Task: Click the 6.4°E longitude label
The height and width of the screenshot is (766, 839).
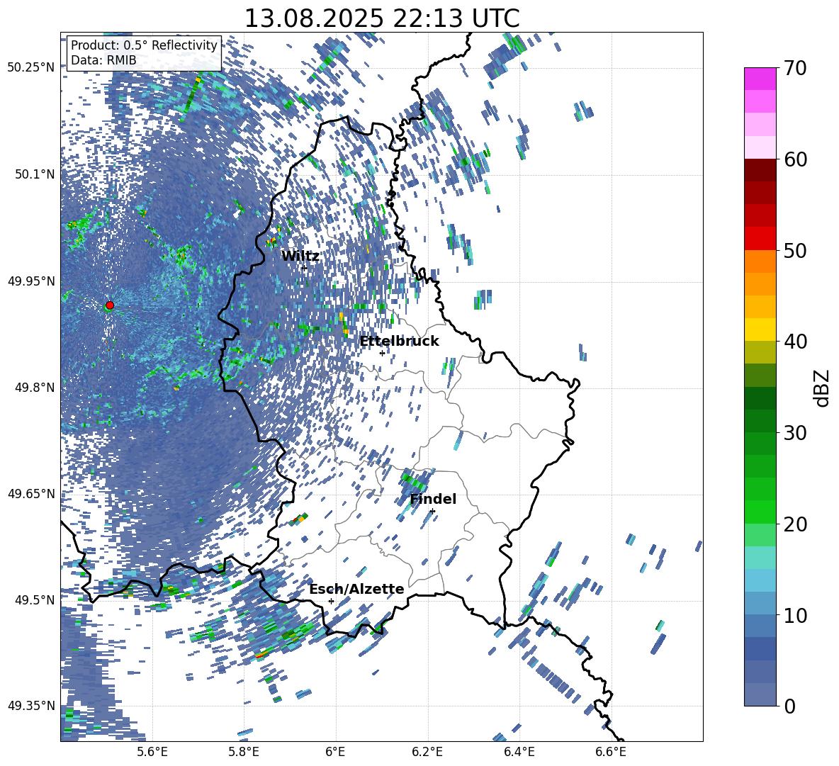Action: [x=519, y=752]
